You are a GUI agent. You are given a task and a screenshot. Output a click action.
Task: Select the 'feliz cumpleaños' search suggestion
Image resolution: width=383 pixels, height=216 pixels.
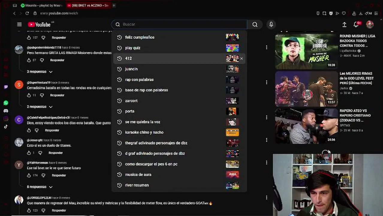pos(179,37)
